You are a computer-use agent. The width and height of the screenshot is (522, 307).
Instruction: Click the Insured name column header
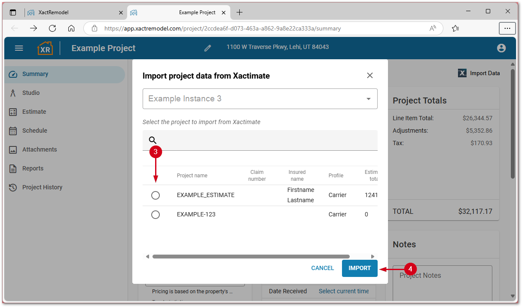297,176
